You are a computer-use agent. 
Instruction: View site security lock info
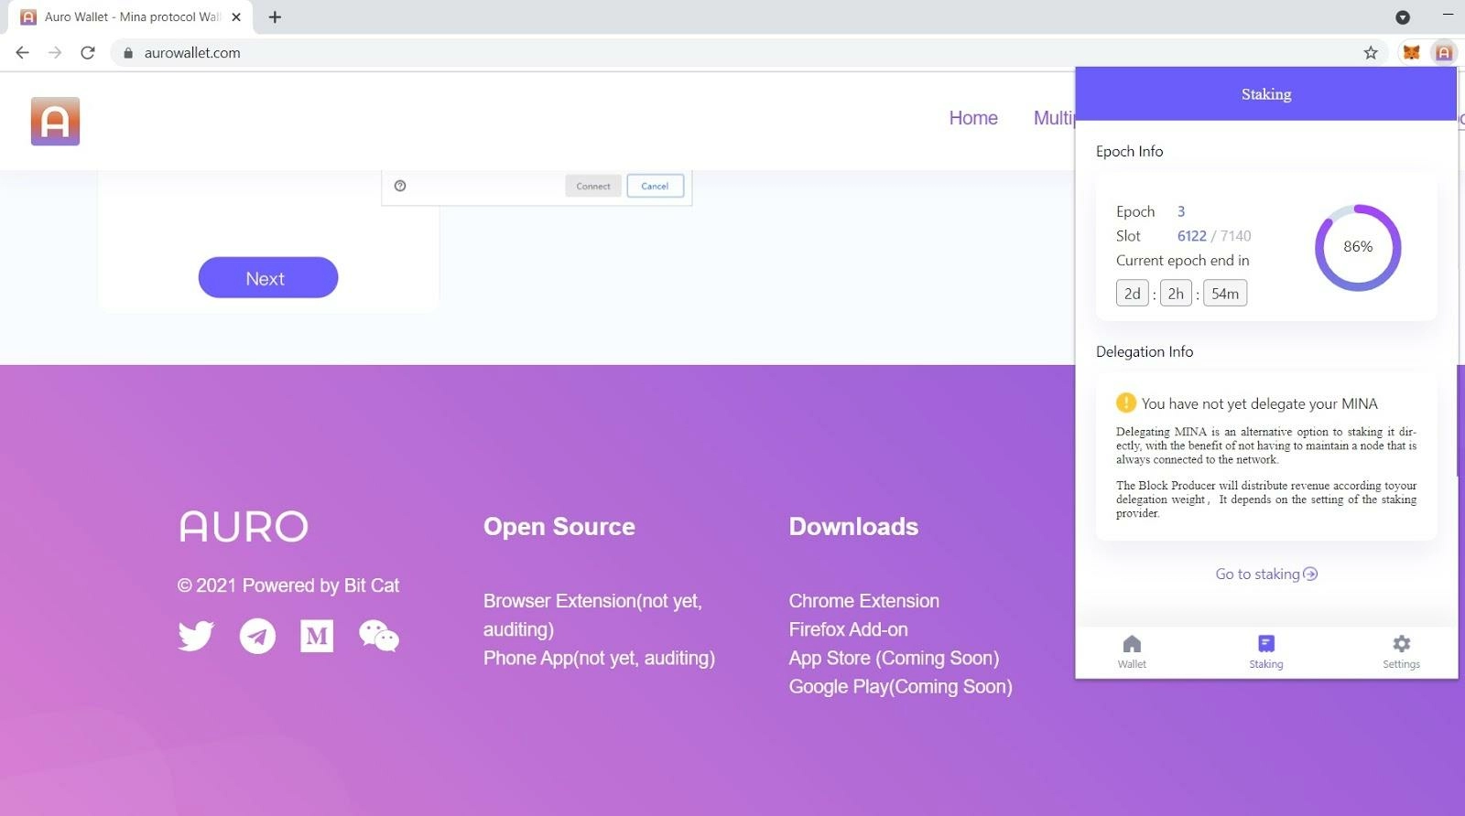tap(128, 53)
